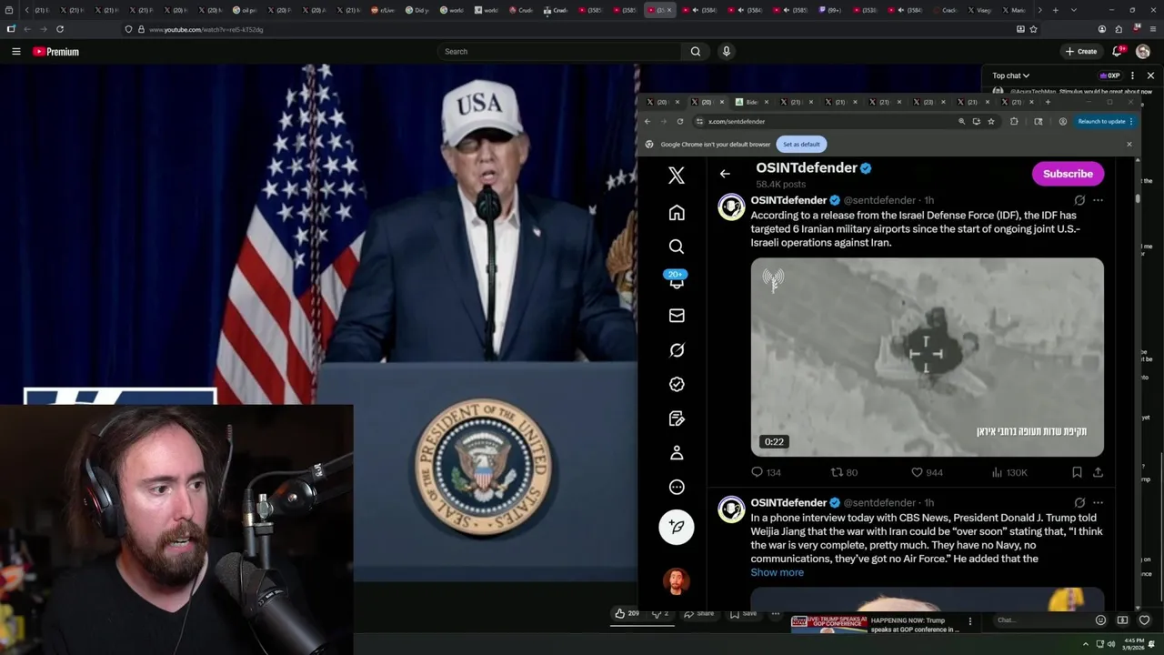Click Subscribe on OSINTdefender profile
Viewport: 1164px width, 655px height.
1068,174
